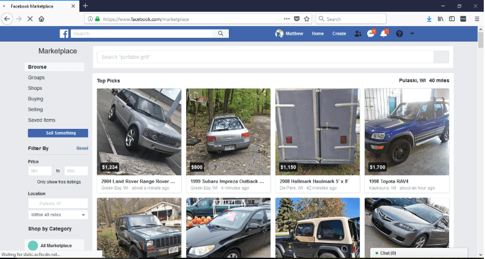Viewport: 485px width, 259px height.
Task: Save page to Pocket icon
Action: click(296, 19)
